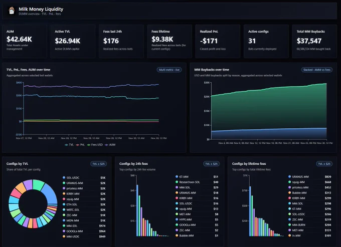The height and width of the screenshot is (247, 341).
Task: Click the KIRBY-MM $16 row in 24h fees
Action: point(197,198)
